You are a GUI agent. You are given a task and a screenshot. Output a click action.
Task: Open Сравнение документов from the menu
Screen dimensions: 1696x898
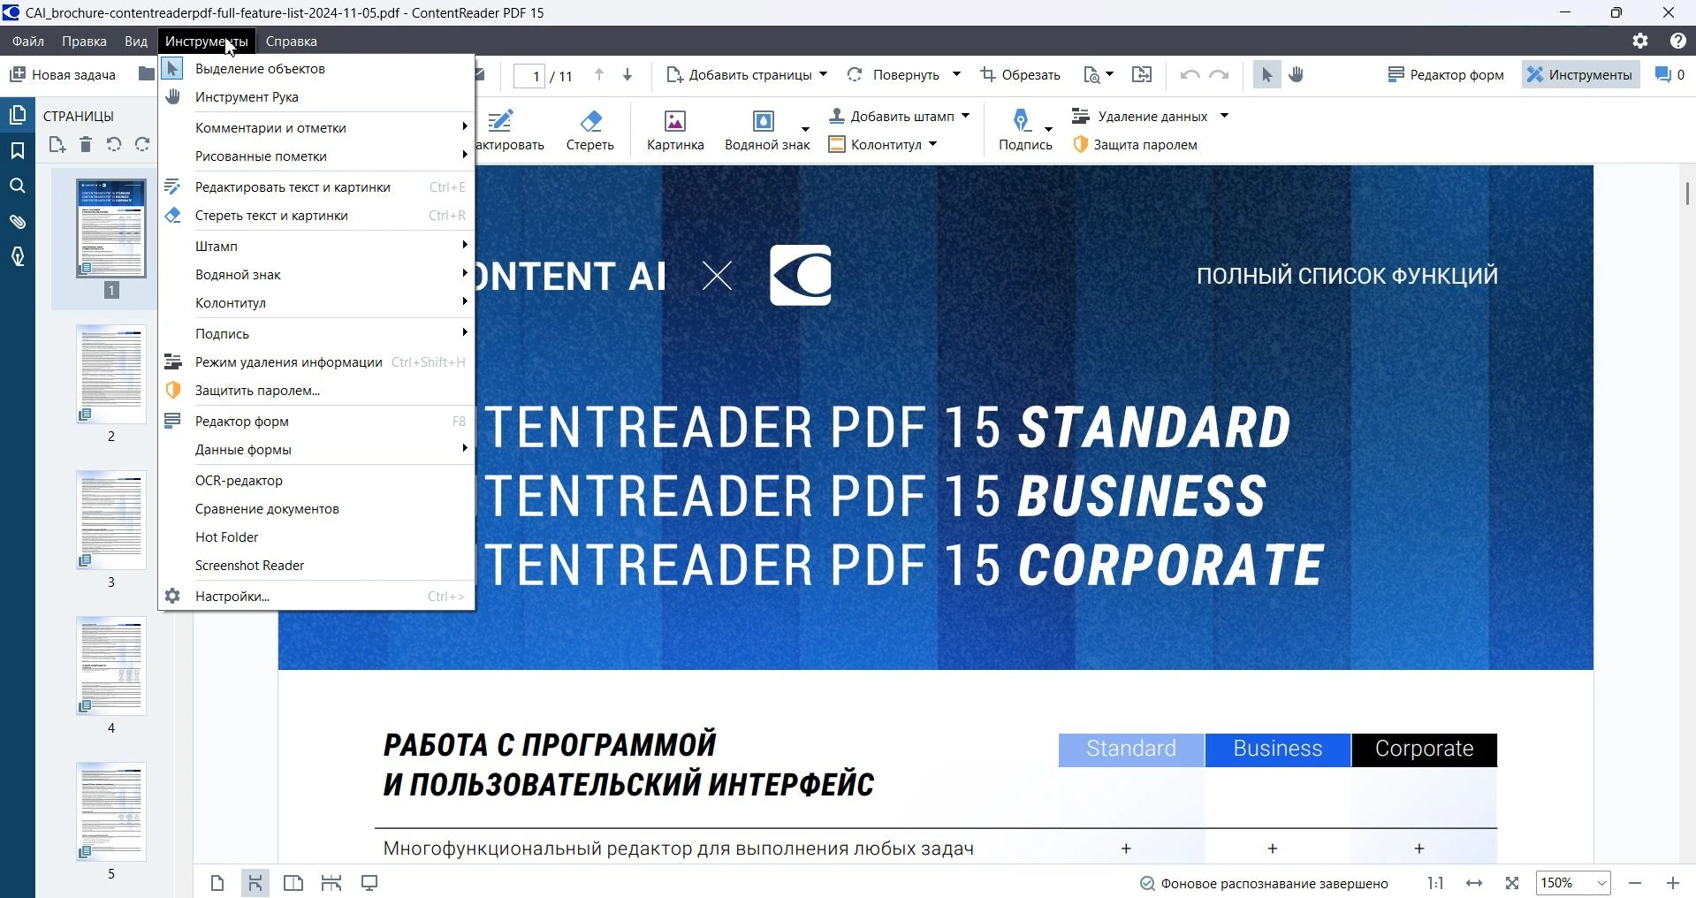pyautogui.click(x=316, y=508)
